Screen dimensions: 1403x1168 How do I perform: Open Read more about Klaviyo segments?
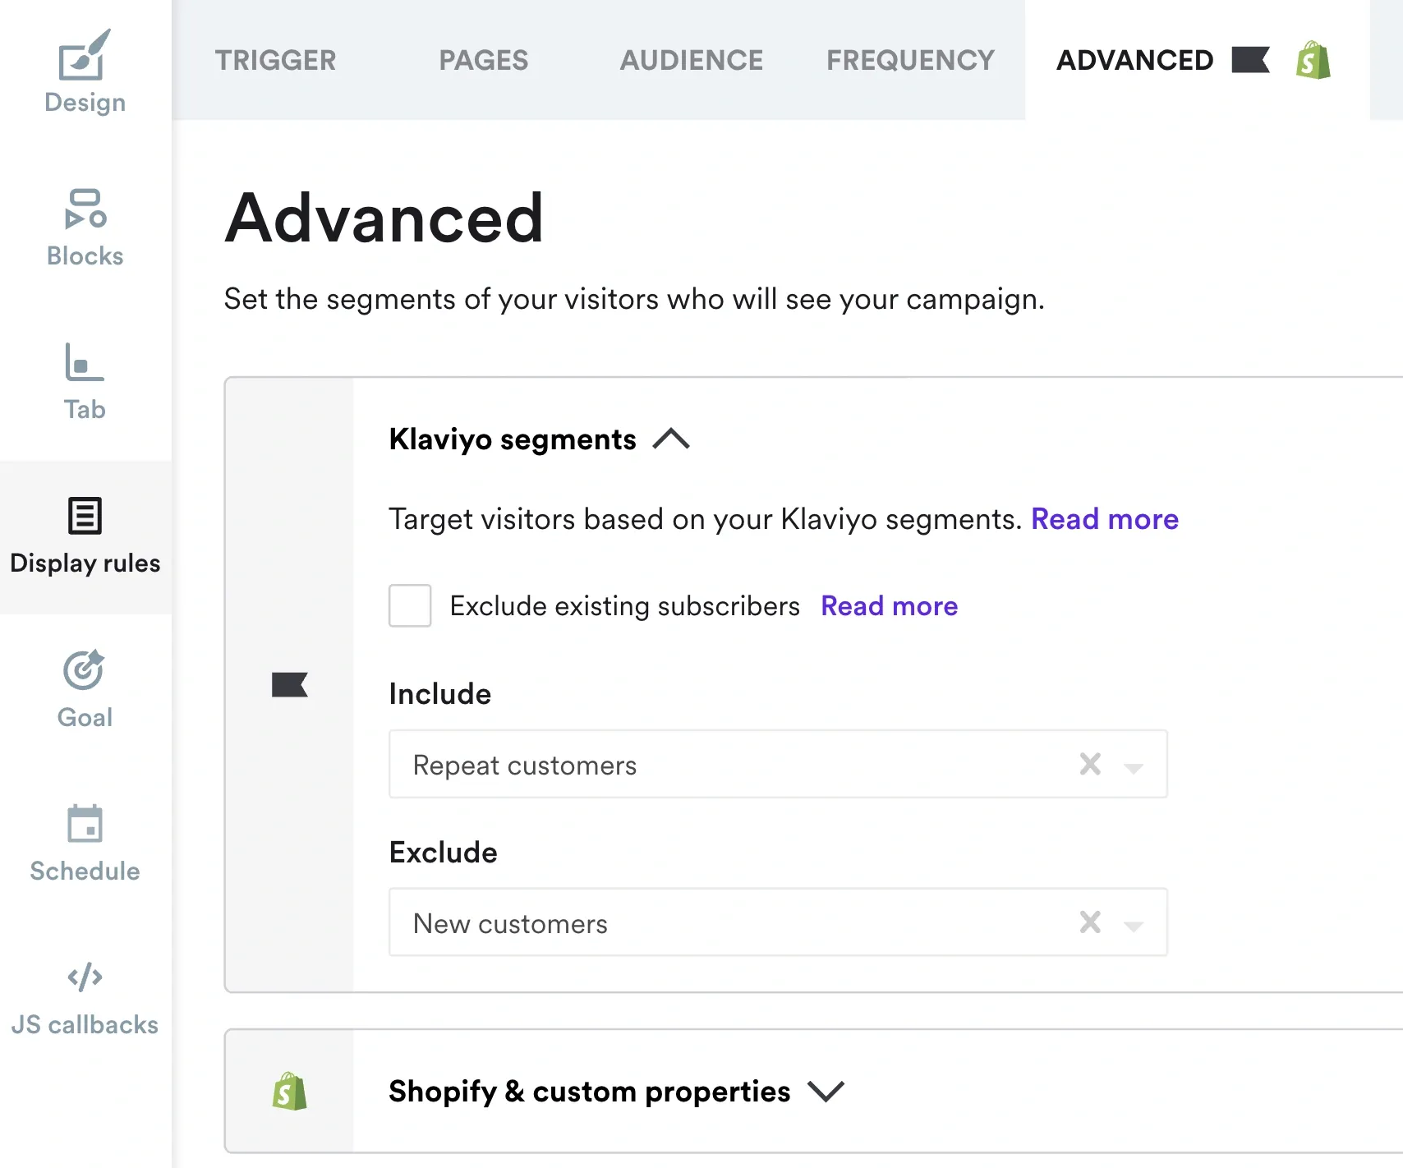pyautogui.click(x=1105, y=519)
